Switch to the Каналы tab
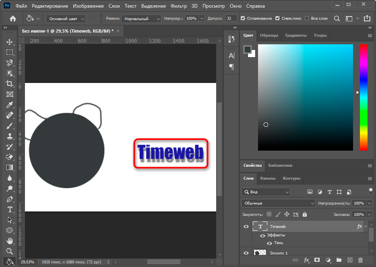 pyautogui.click(x=268, y=178)
